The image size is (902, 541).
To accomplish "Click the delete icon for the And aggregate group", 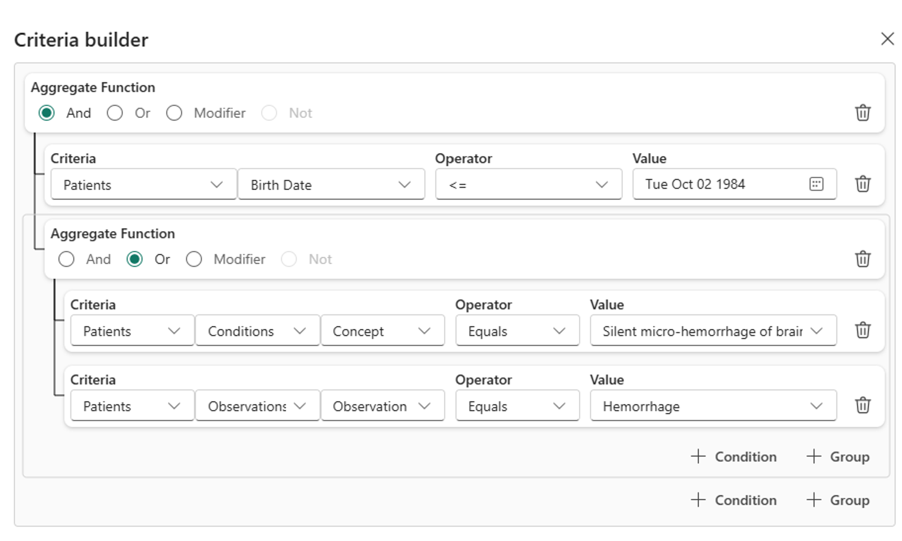I will pos(863,112).
